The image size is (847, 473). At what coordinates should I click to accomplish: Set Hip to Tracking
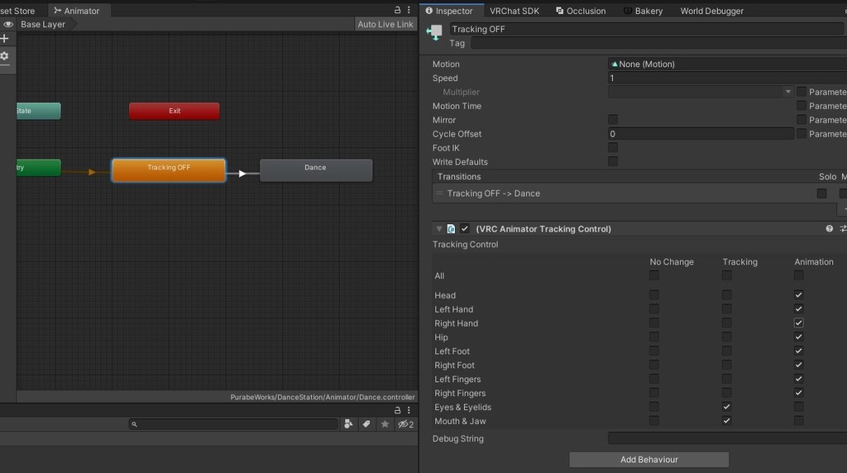pos(726,337)
